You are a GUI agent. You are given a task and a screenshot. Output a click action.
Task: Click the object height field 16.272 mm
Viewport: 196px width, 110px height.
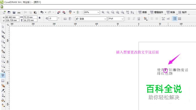(30, 20)
